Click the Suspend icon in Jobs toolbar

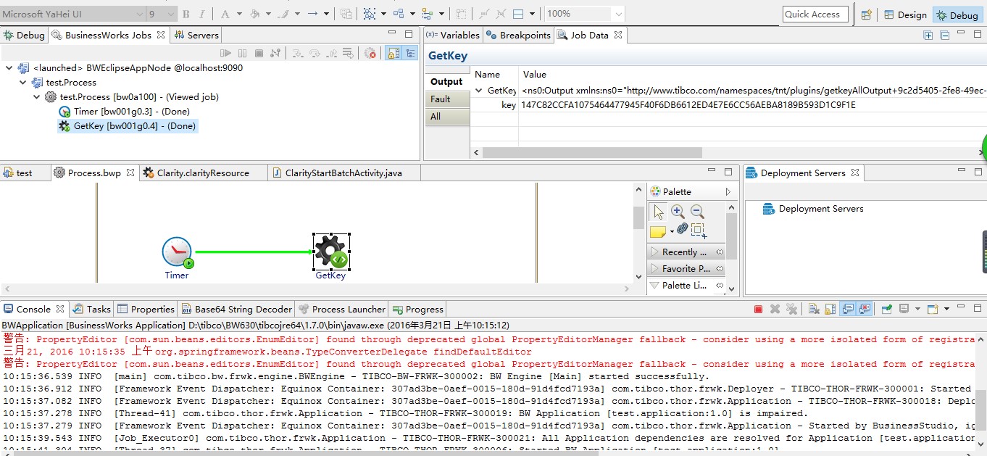click(243, 53)
